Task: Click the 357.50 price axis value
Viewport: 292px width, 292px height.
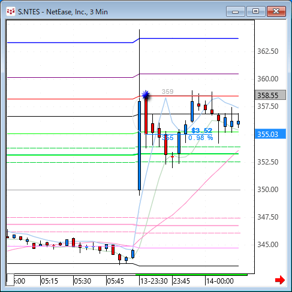Action: 268,107
